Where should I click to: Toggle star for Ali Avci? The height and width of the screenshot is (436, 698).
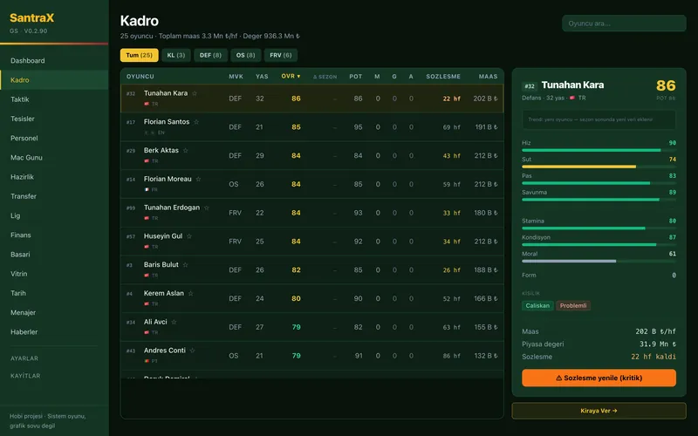[x=174, y=322]
